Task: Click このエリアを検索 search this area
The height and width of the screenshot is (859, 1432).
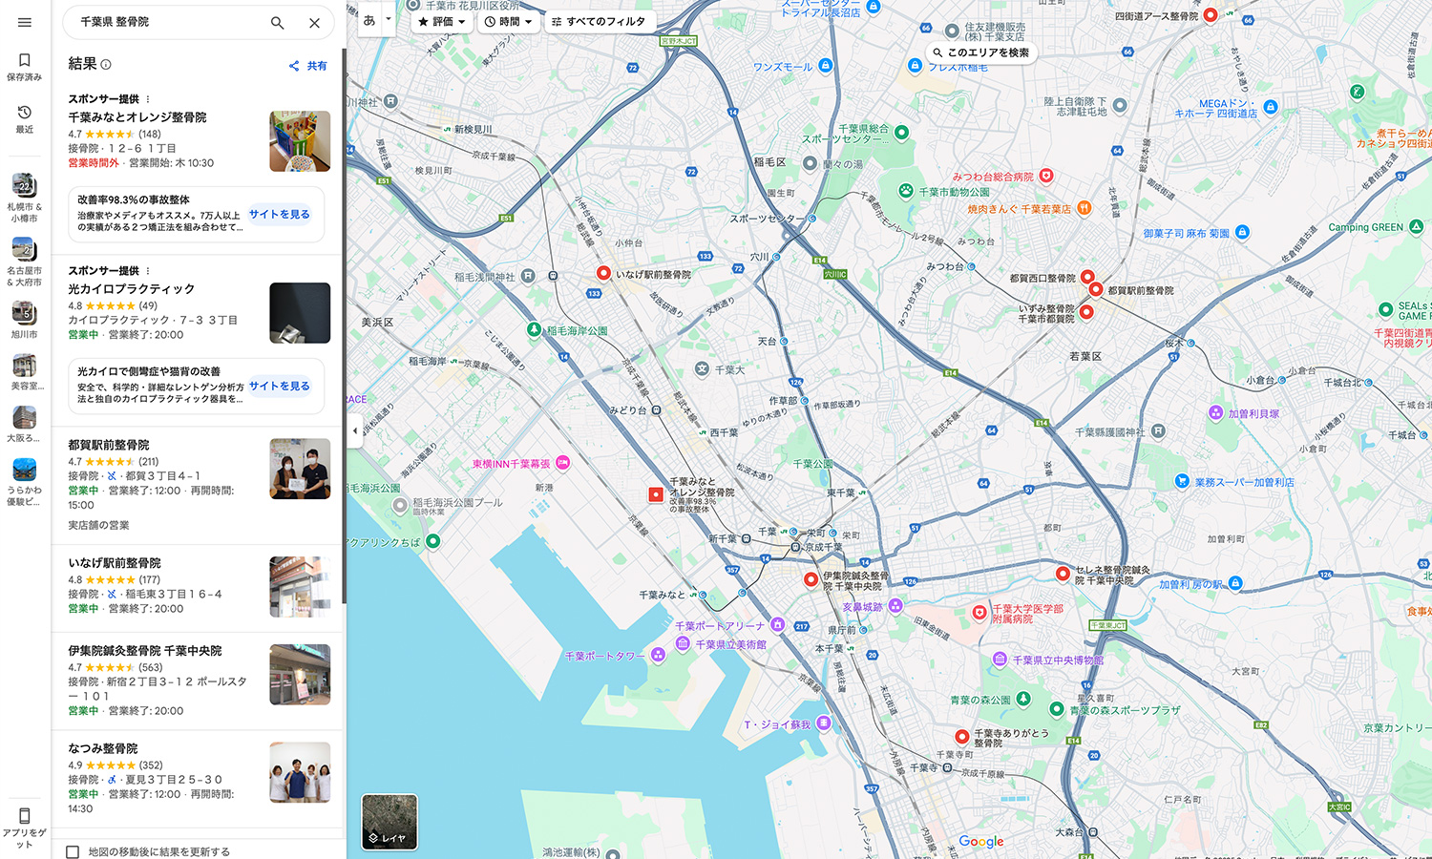Action: (x=980, y=52)
